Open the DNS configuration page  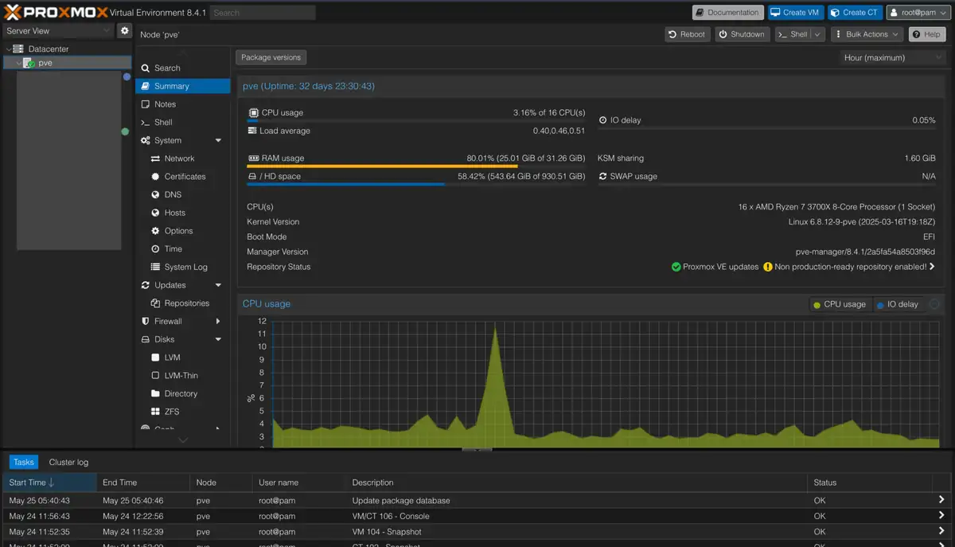tap(173, 195)
